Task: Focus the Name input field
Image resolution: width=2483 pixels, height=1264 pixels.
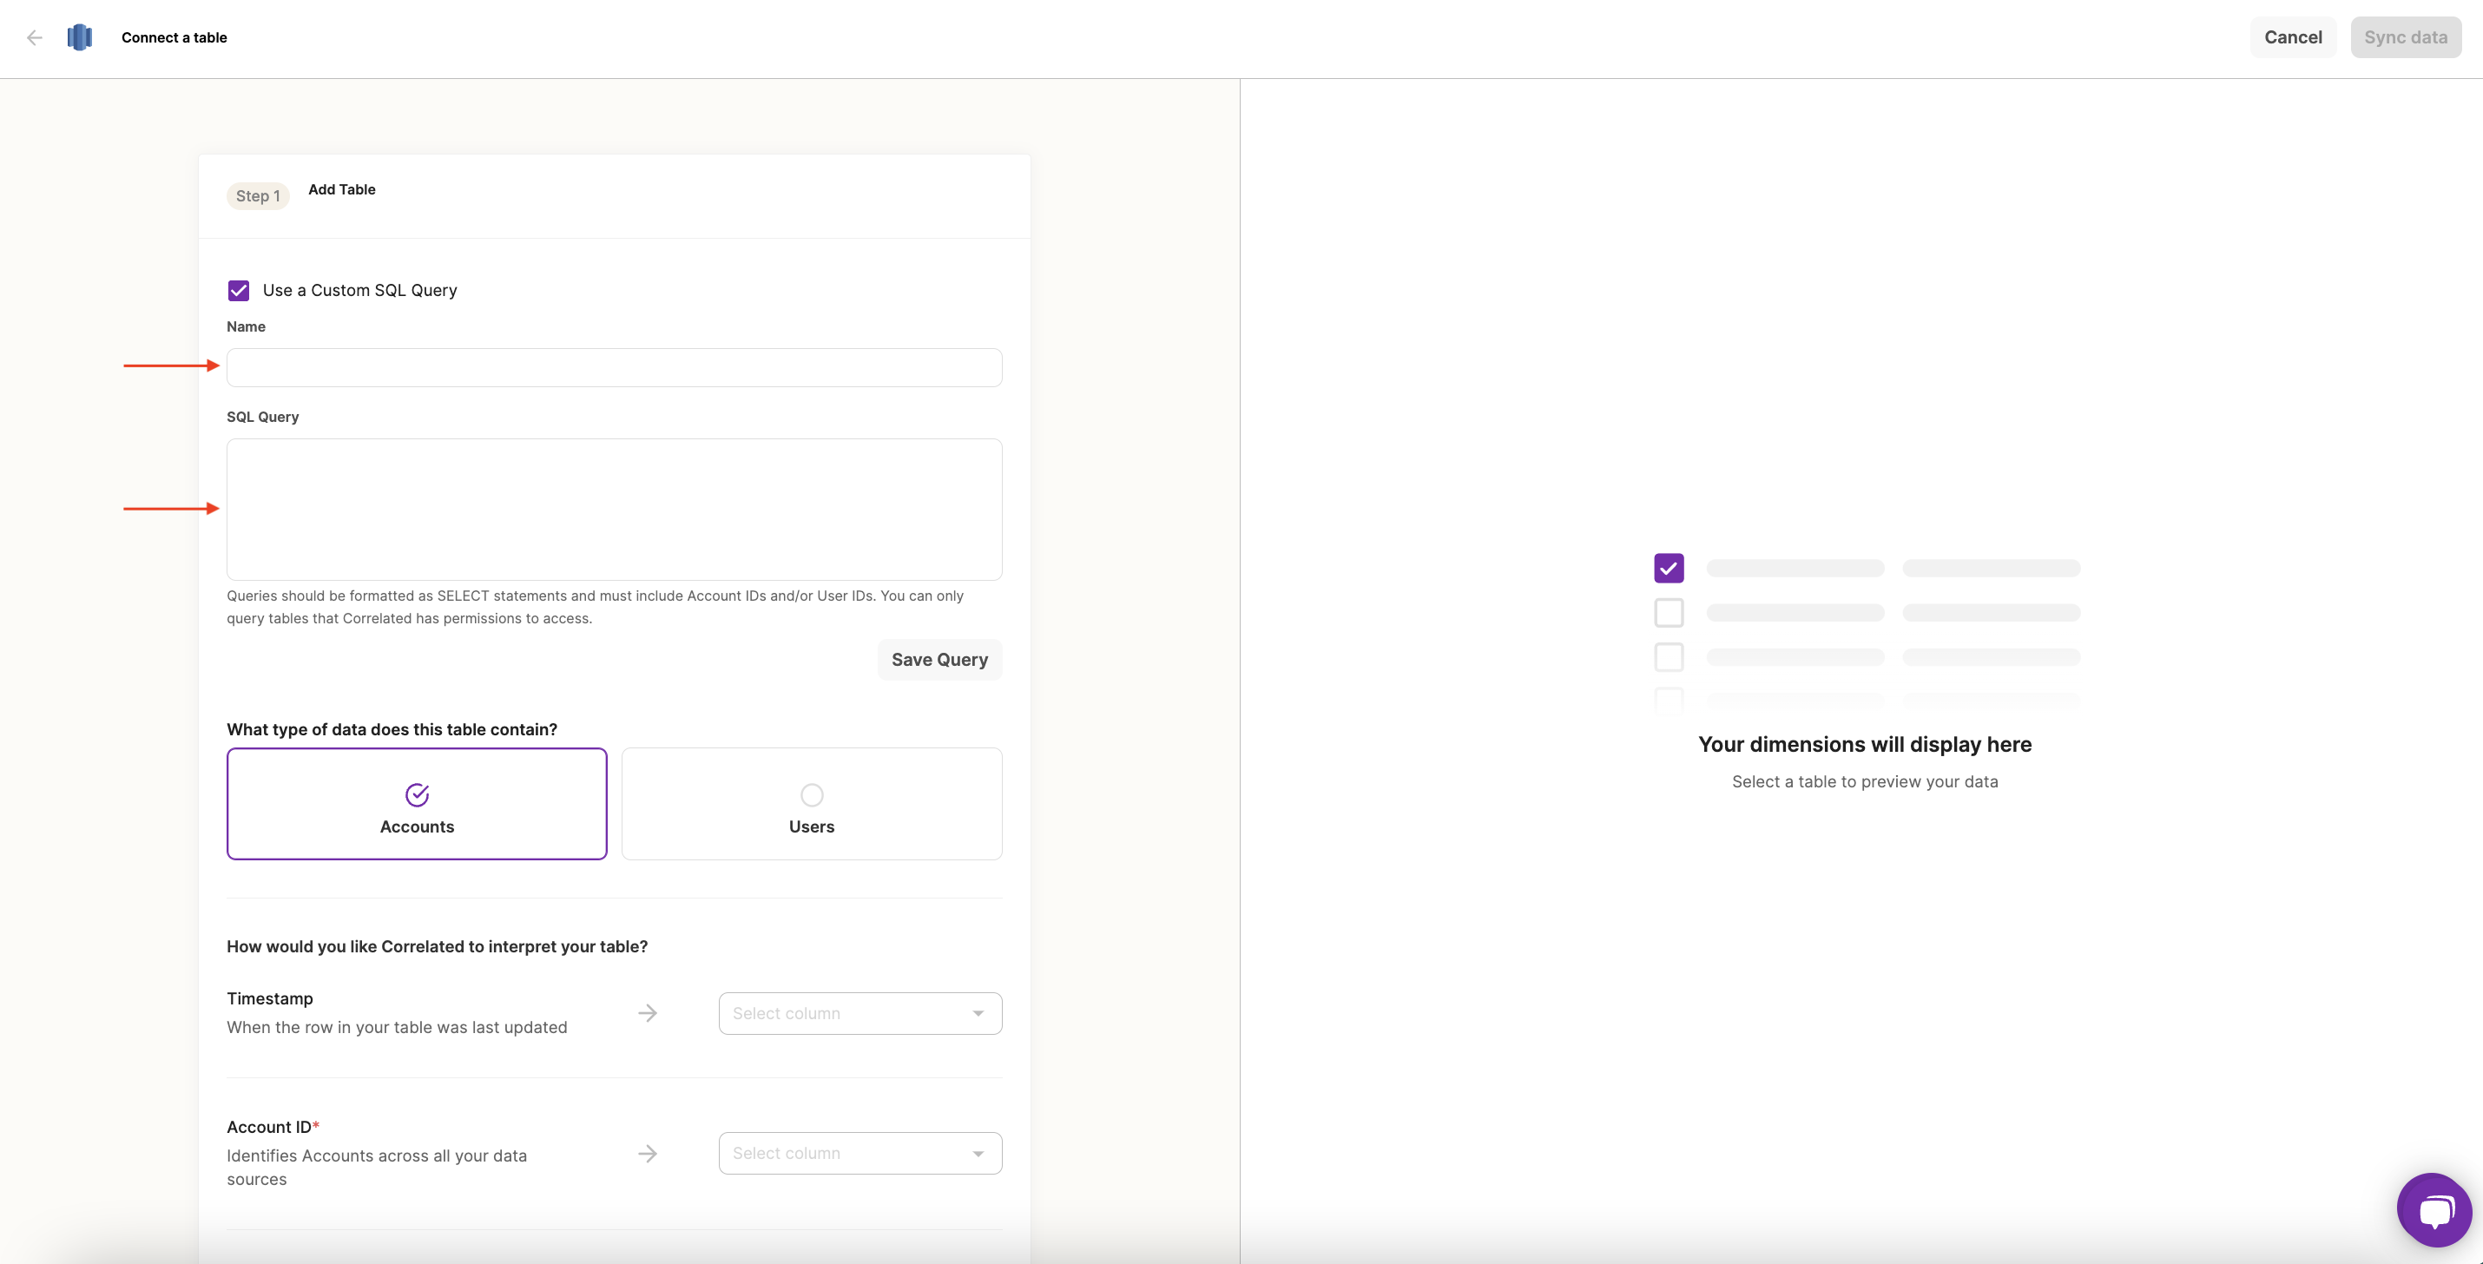Action: 614,367
